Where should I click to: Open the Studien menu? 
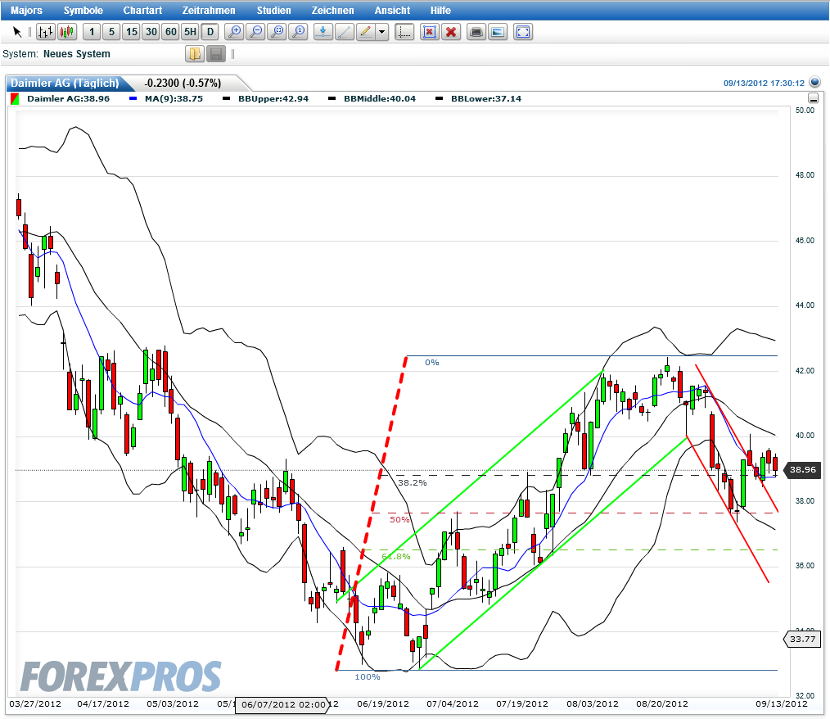point(273,10)
